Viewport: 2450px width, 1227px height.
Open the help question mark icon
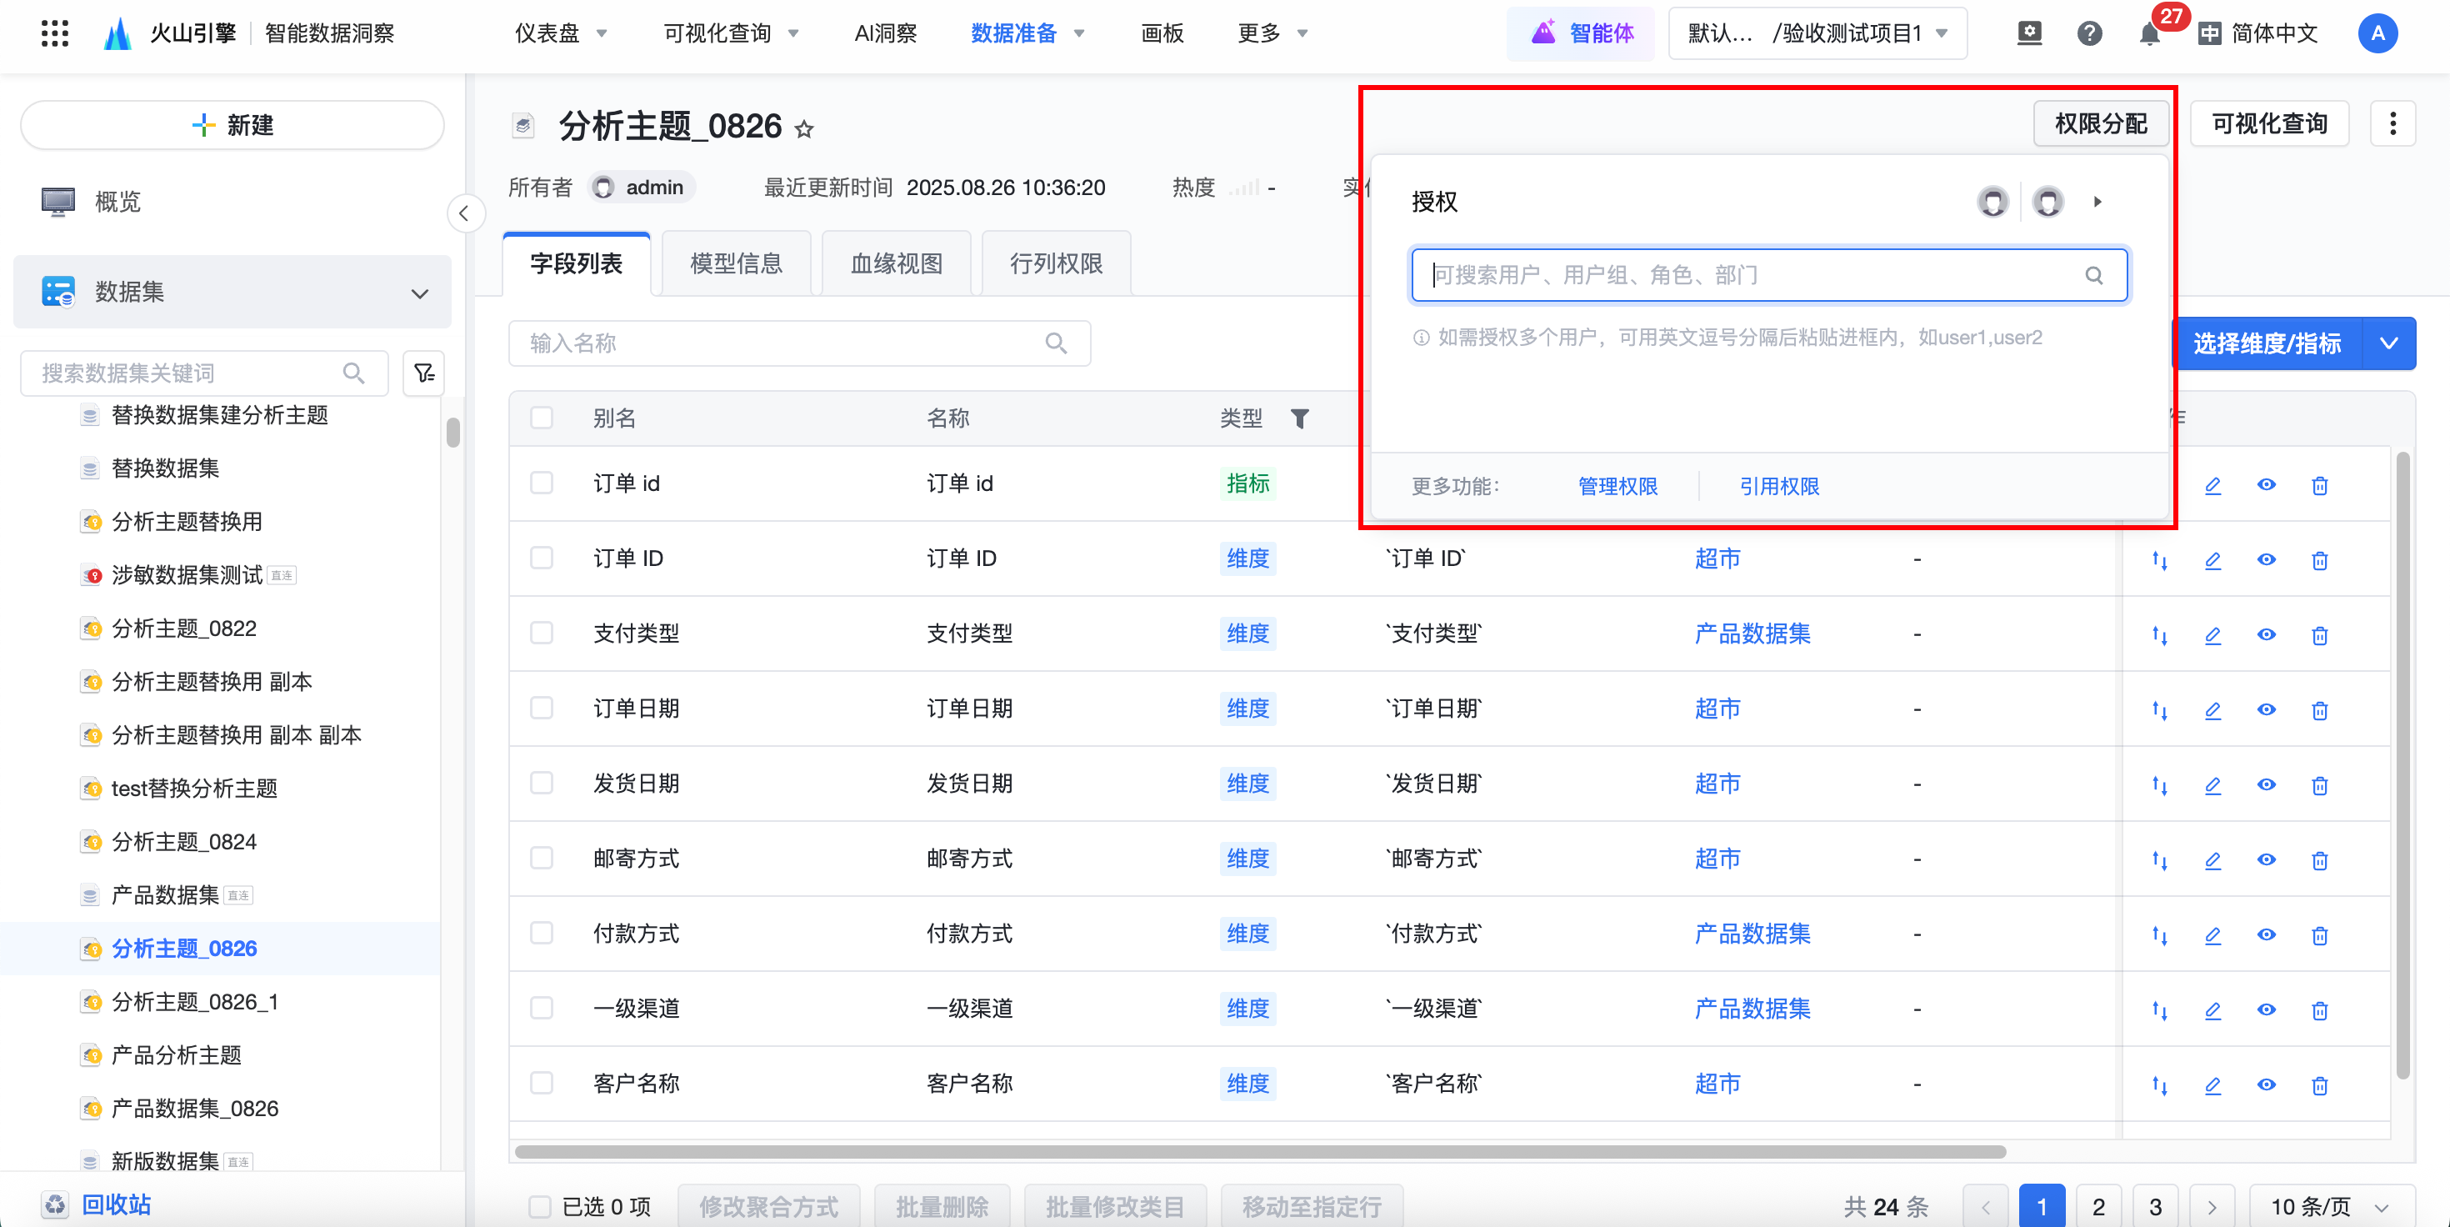tap(2088, 34)
